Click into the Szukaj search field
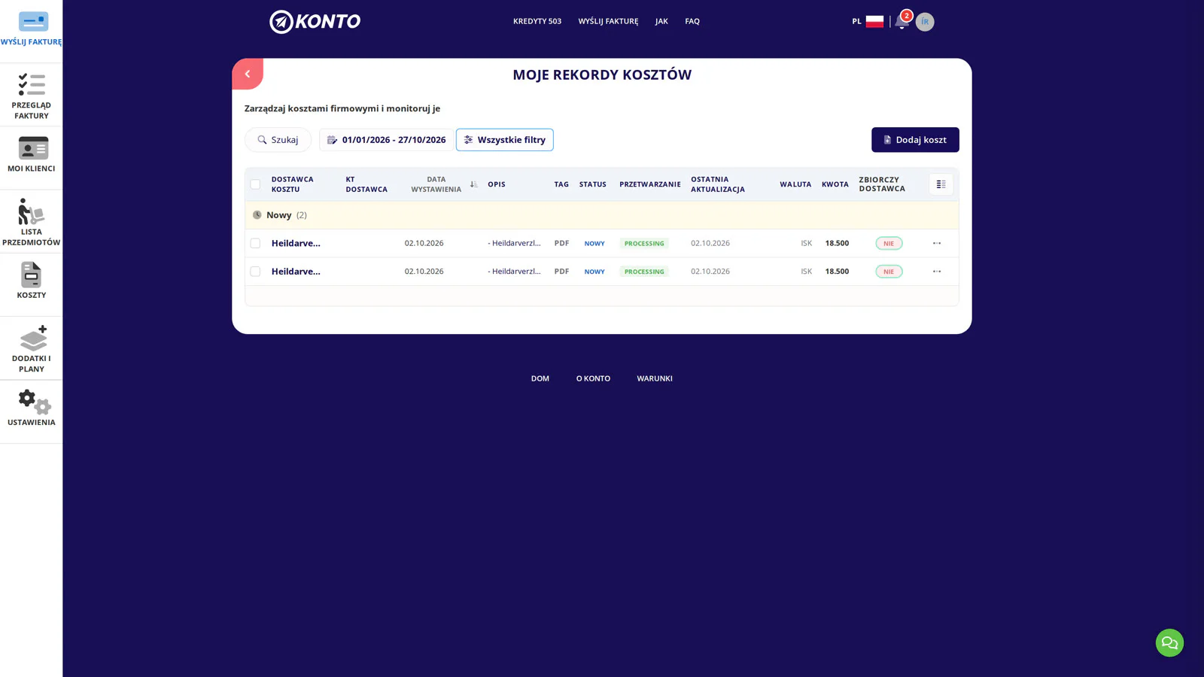The image size is (1204, 677). (x=278, y=140)
